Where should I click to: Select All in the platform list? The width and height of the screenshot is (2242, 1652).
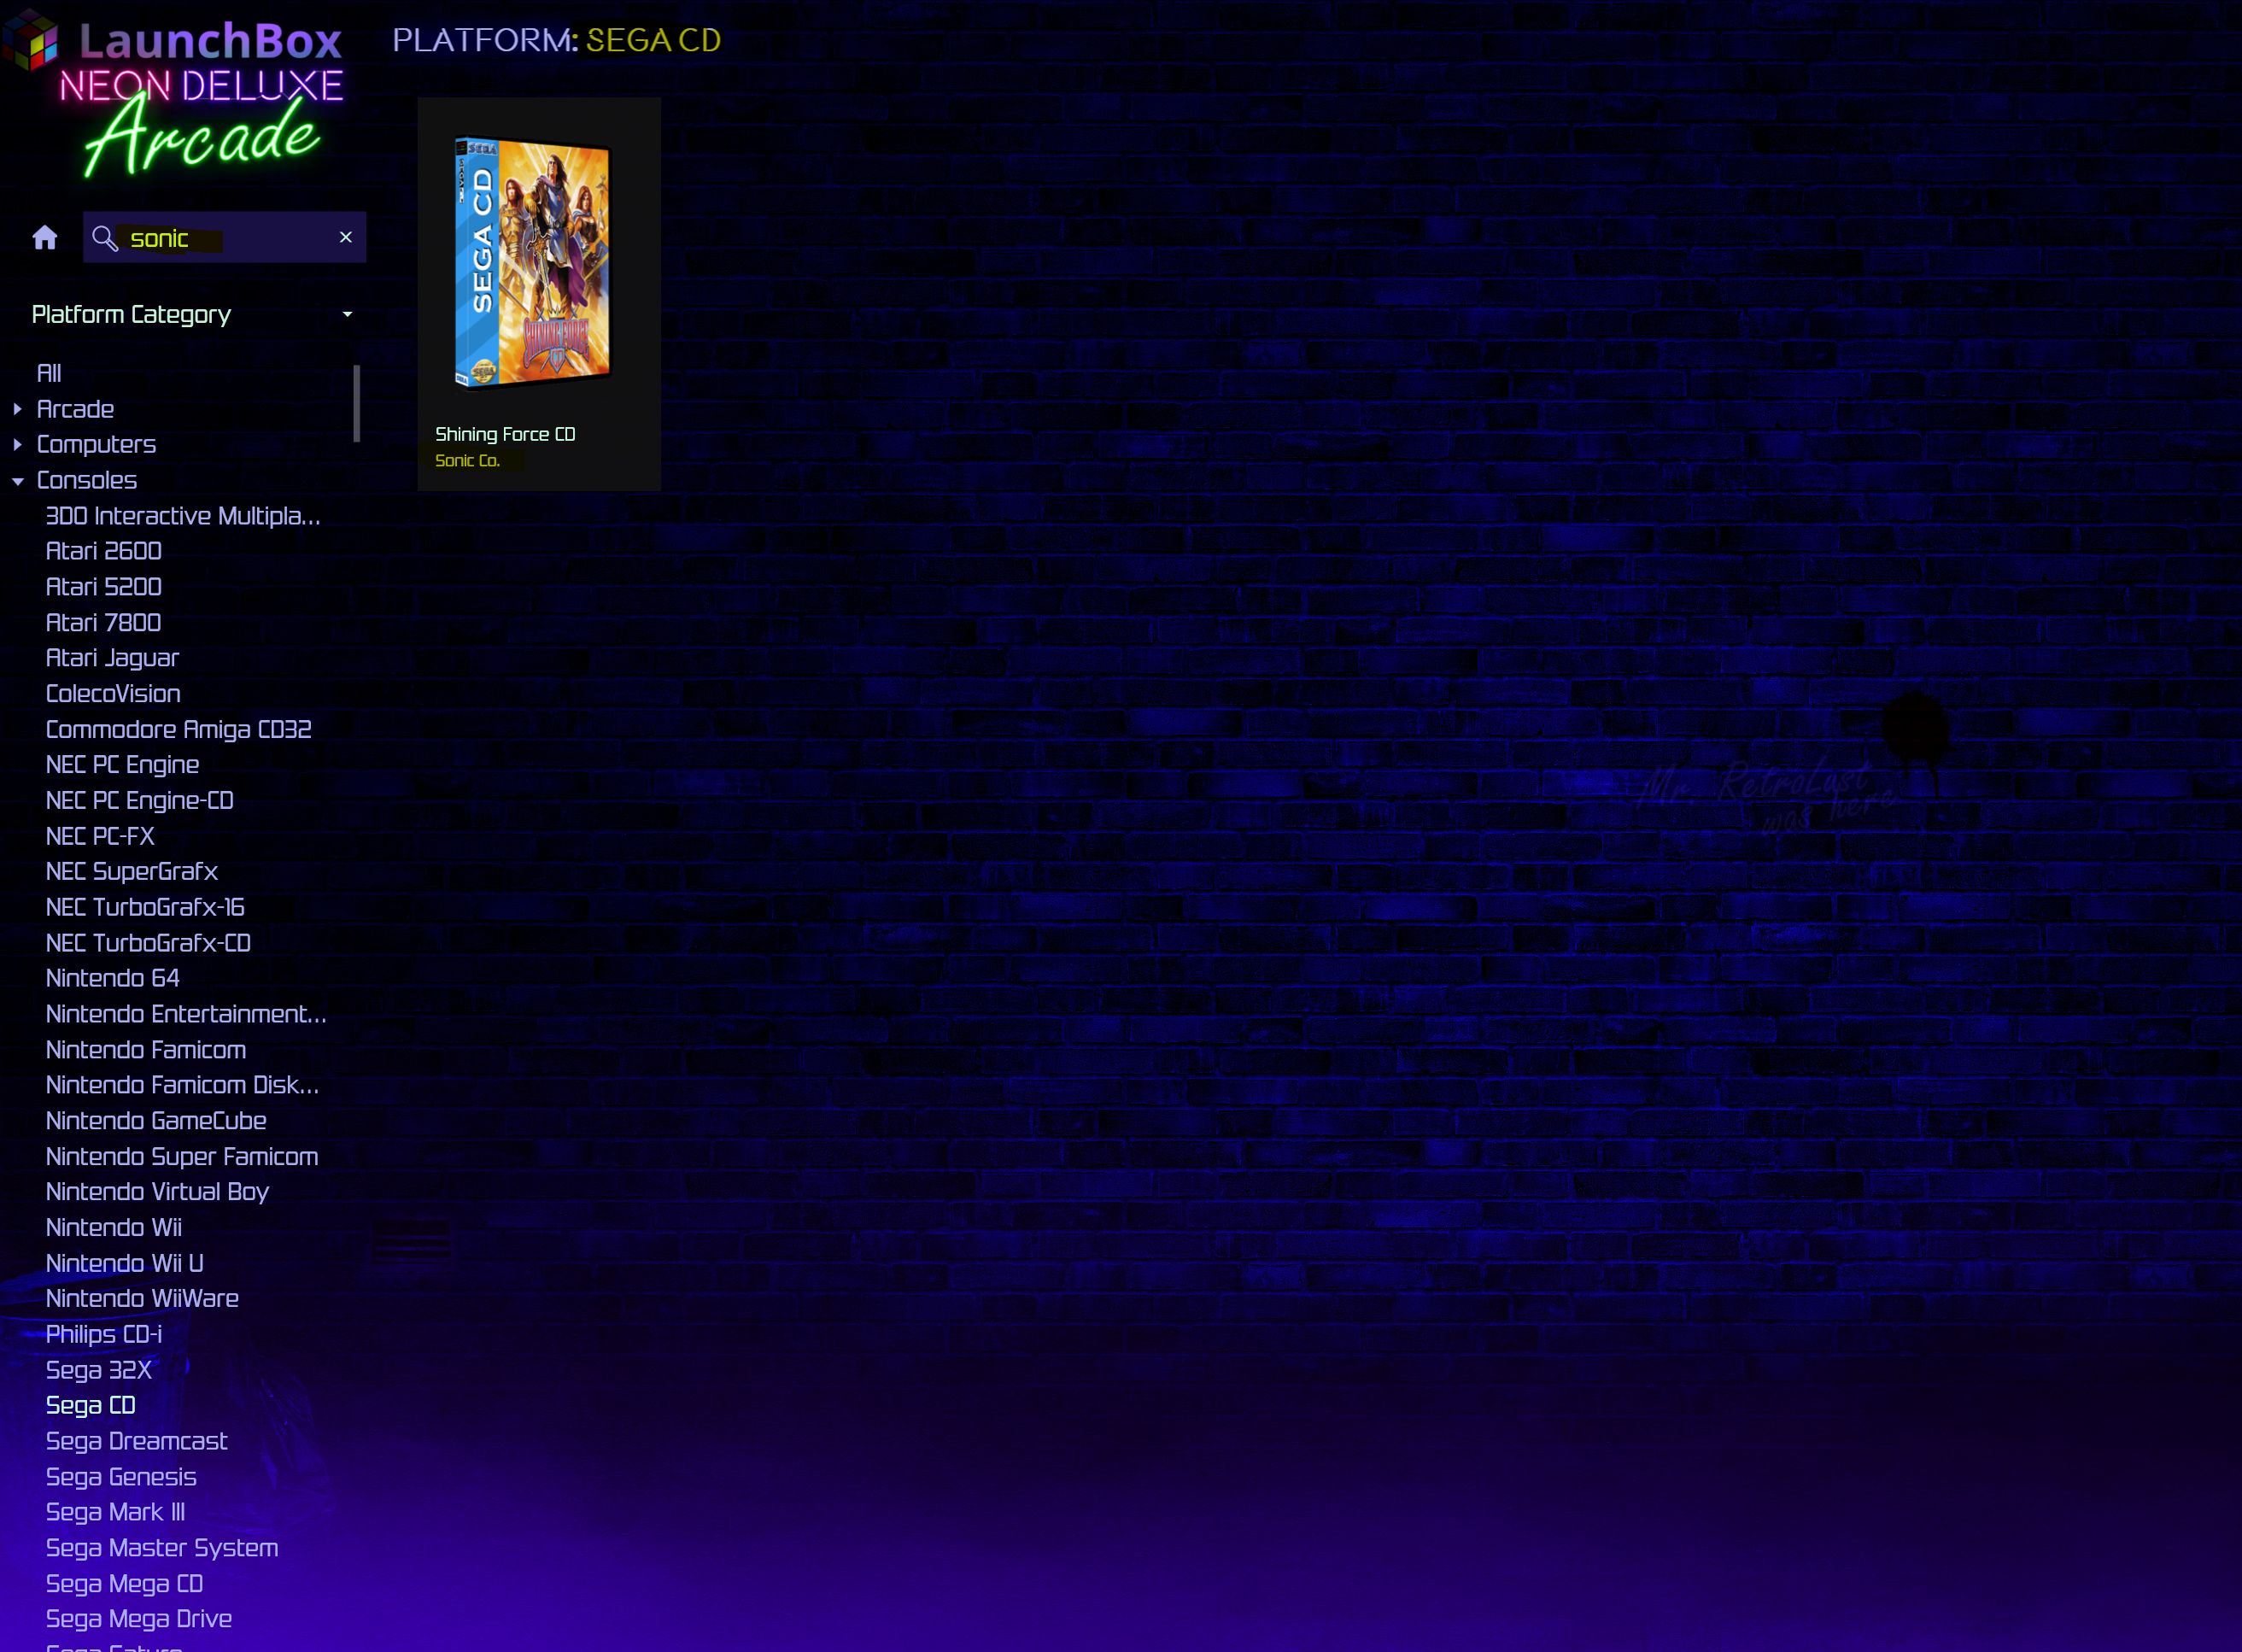[x=49, y=374]
